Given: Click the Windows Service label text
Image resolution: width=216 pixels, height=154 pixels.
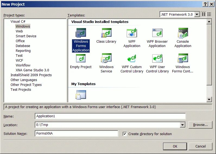Looking at the screenshot, I should pyautogui.click(x=106, y=69).
